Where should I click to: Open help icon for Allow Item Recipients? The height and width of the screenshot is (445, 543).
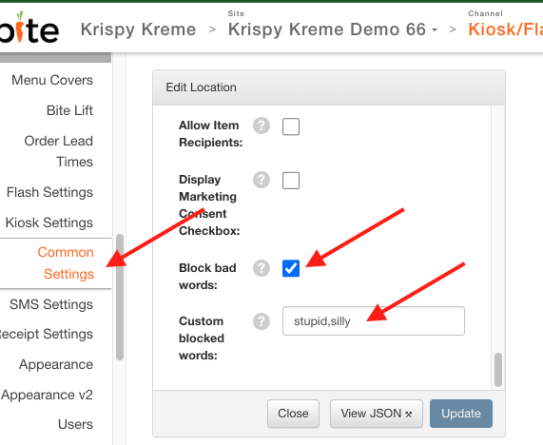pyautogui.click(x=262, y=126)
